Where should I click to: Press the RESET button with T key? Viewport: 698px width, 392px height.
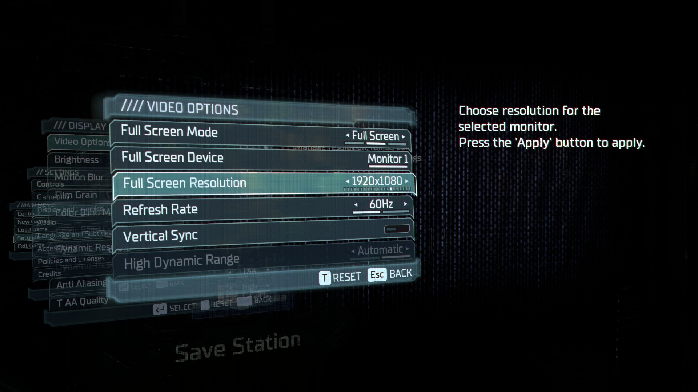(338, 274)
